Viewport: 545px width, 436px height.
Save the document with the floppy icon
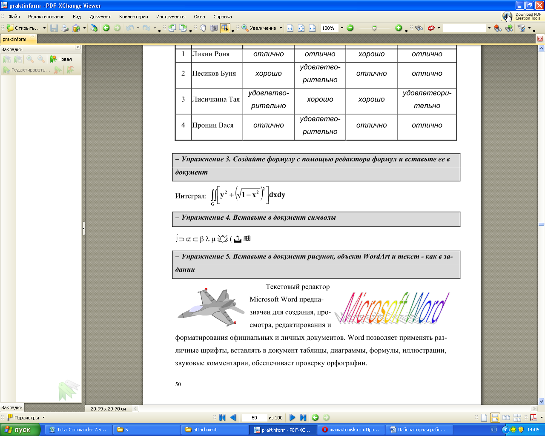click(54, 28)
